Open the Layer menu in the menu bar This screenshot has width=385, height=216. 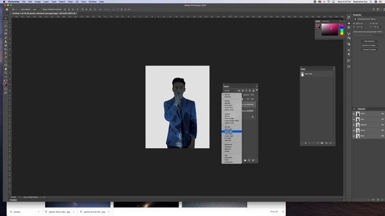46,2
